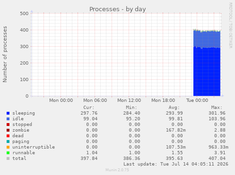Click the 500 y-axis tick label
Screen dimensions: 235x175
[24, 13]
